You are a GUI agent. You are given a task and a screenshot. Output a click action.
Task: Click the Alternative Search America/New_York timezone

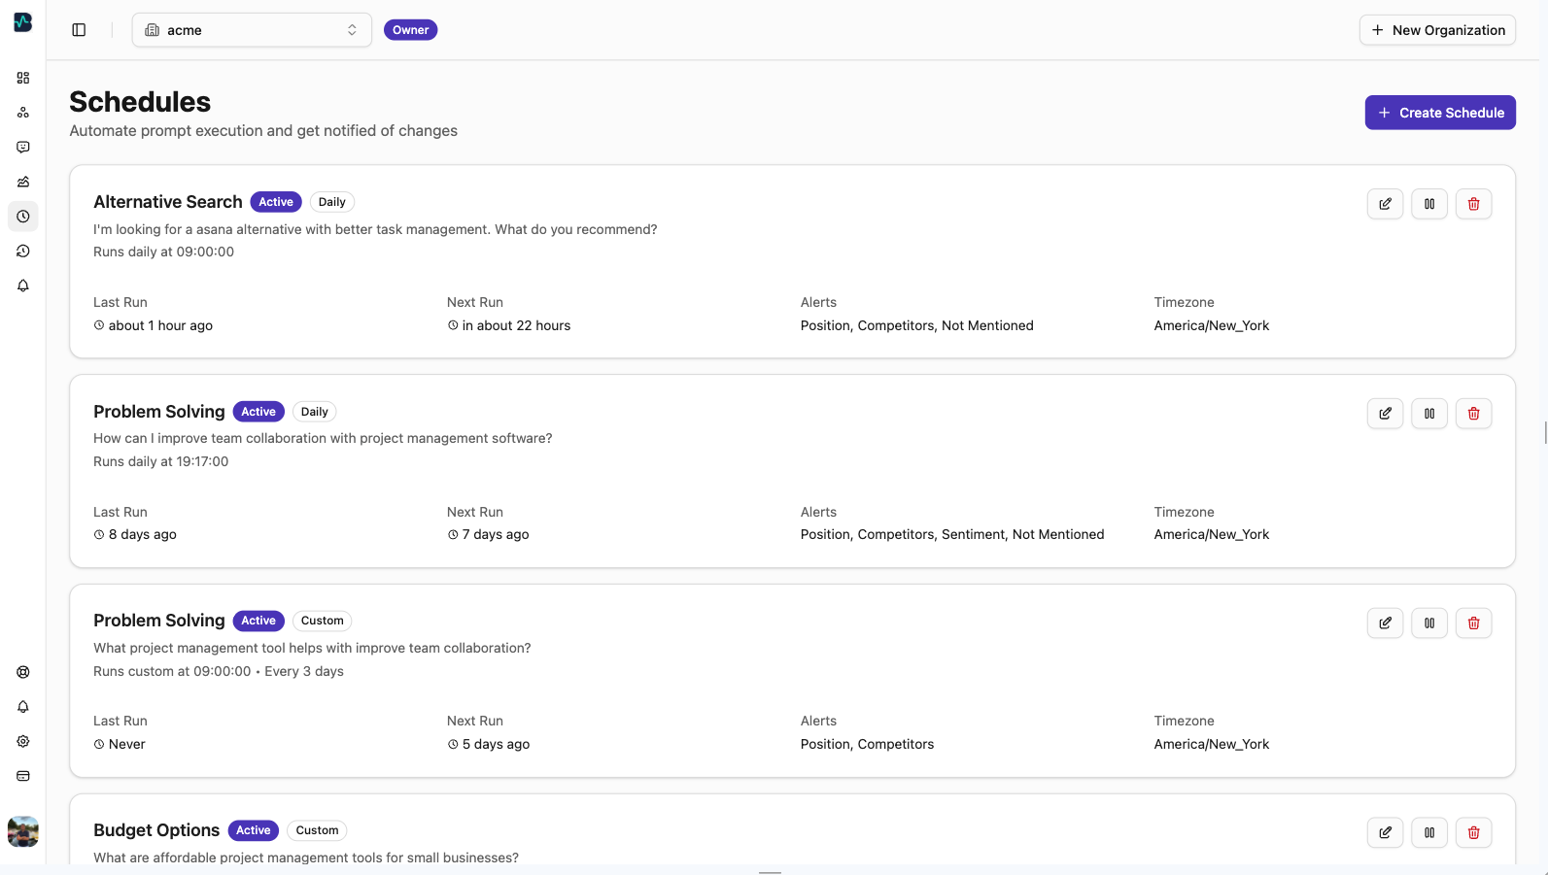[1212, 325]
